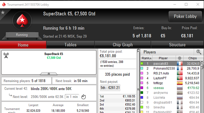Select player LaytonPT
This screenshot has width=204, height=113.
pyautogui.click(x=170, y=78)
